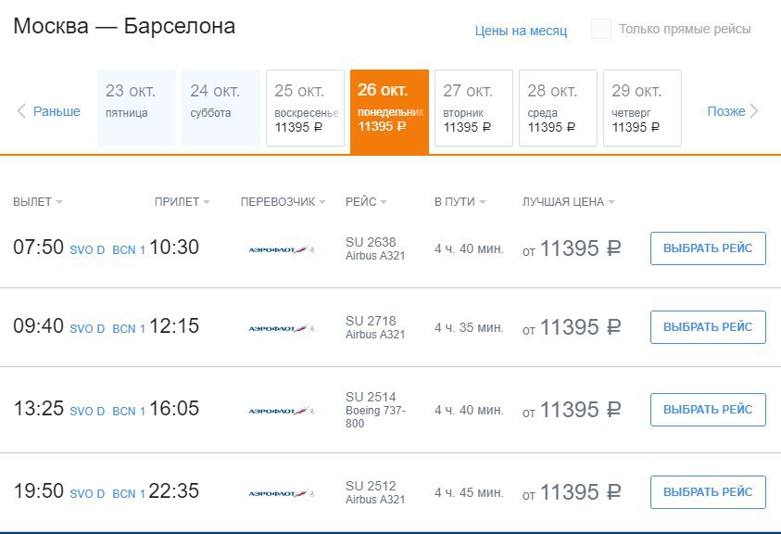The image size is (781, 534).
Task: Select the 27 окт. вторник date tab
Action: tap(473, 108)
